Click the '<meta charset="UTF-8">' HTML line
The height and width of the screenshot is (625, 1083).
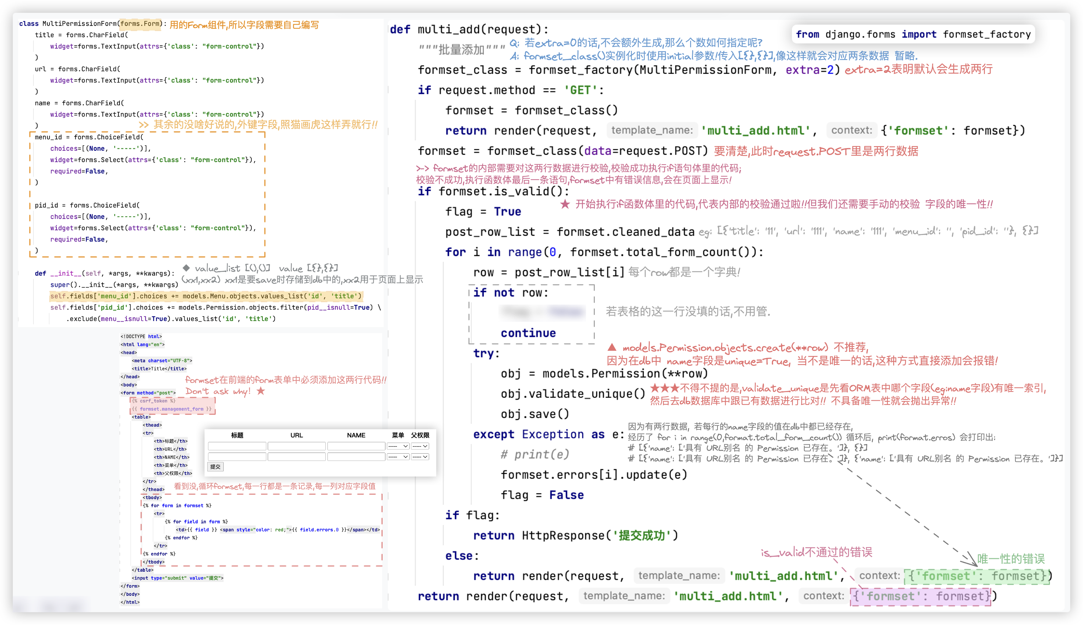162,360
